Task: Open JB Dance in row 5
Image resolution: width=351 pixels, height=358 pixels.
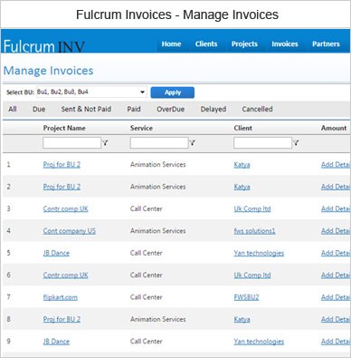Action: (56, 253)
